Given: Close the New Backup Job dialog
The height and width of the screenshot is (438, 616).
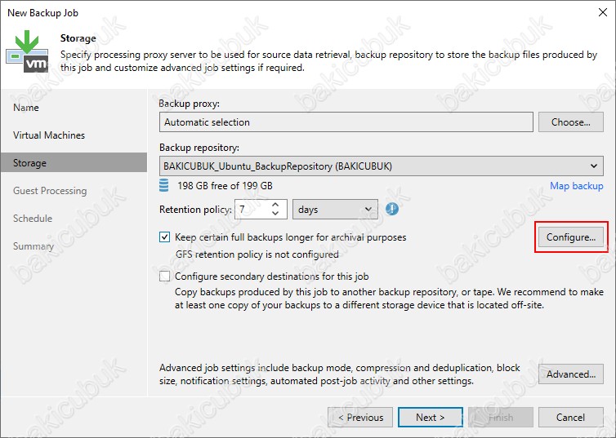Looking at the screenshot, I should click(603, 12).
